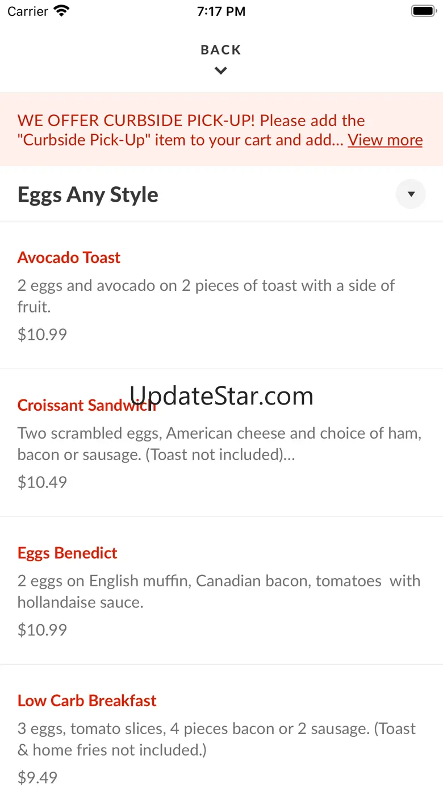
Task: Click the Avocado Toast description text
Action: tap(206, 296)
